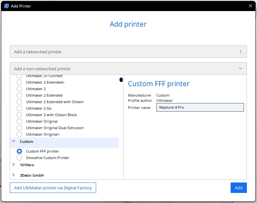Select the Ultimaker 2 Extended+ radio button
This screenshot has width=257, height=203.
tap(19, 82)
